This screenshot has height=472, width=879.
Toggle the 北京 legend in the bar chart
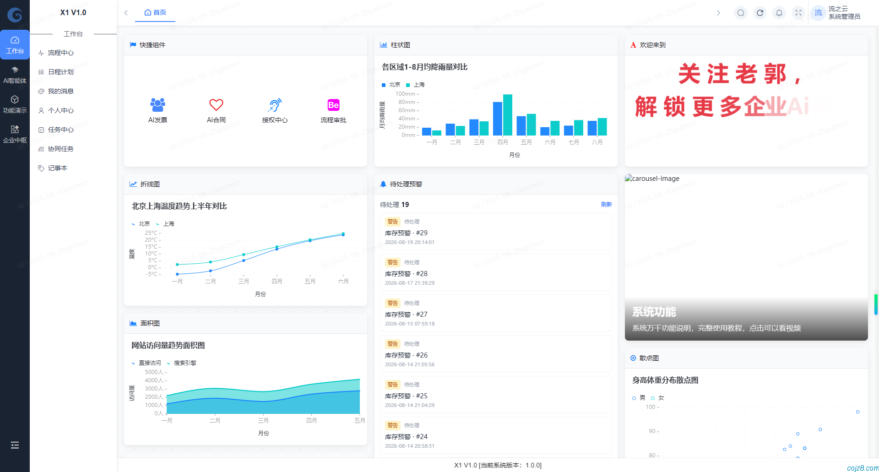pos(391,85)
